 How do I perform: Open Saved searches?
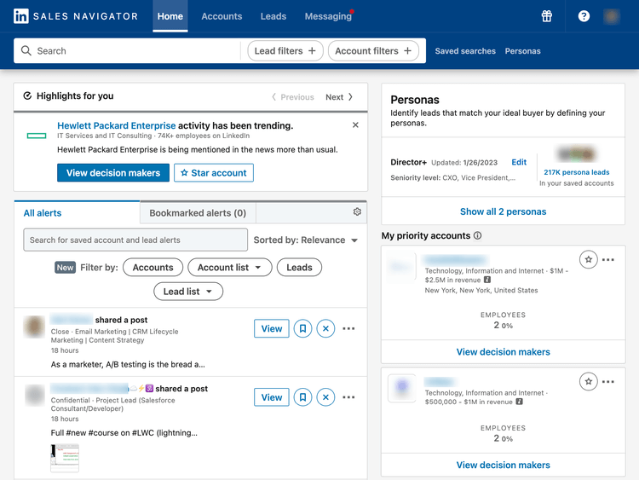pyautogui.click(x=465, y=51)
